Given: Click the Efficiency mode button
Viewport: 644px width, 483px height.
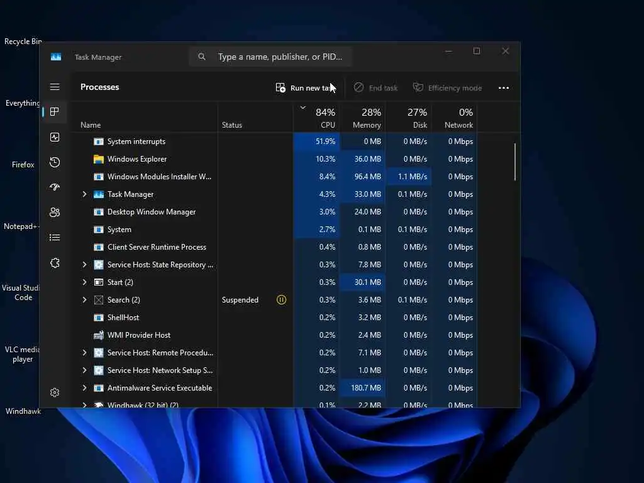Looking at the screenshot, I should click(447, 88).
